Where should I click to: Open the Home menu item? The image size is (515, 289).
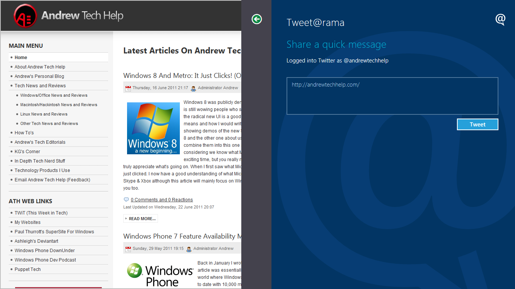pos(58,58)
